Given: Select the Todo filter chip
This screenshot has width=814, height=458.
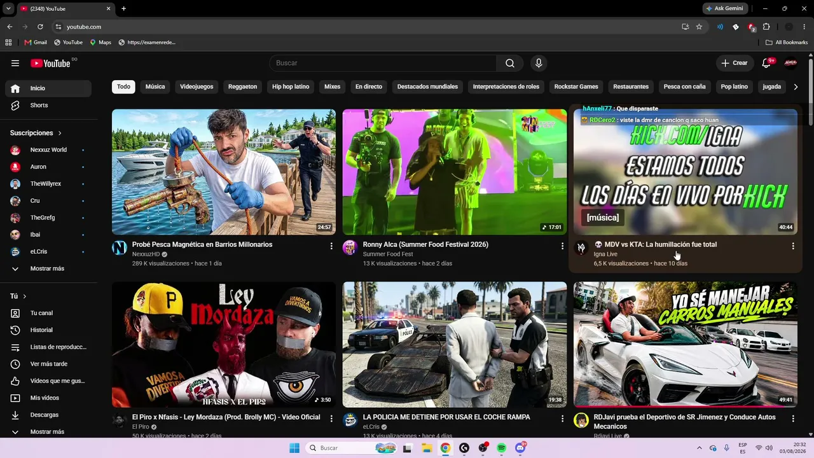Looking at the screenshot, I should tap(123, 87).
